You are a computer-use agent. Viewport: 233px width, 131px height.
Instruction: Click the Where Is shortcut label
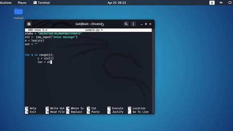pos(77,108)
